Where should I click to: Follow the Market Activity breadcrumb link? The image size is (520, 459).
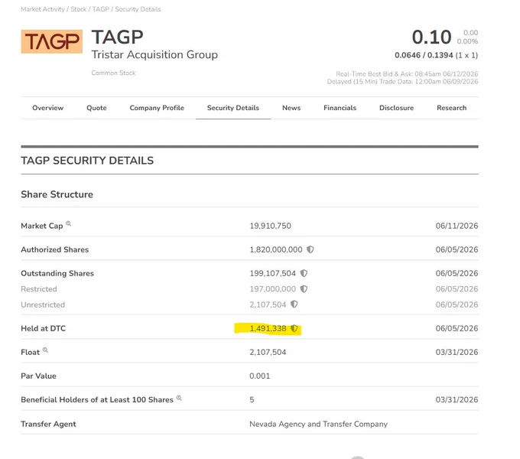point(43,9)
